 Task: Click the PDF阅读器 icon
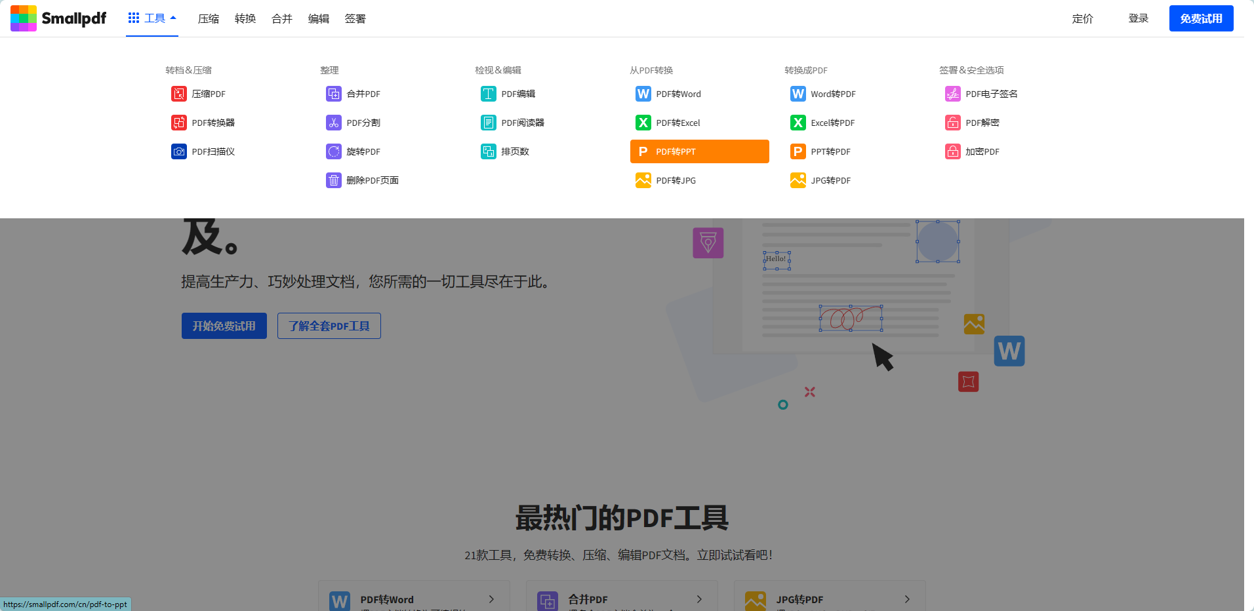[x=489, y=123]
